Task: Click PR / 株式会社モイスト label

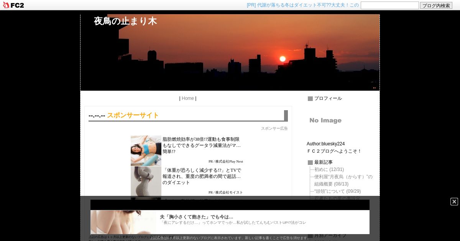Action: [x=226, y=192]
